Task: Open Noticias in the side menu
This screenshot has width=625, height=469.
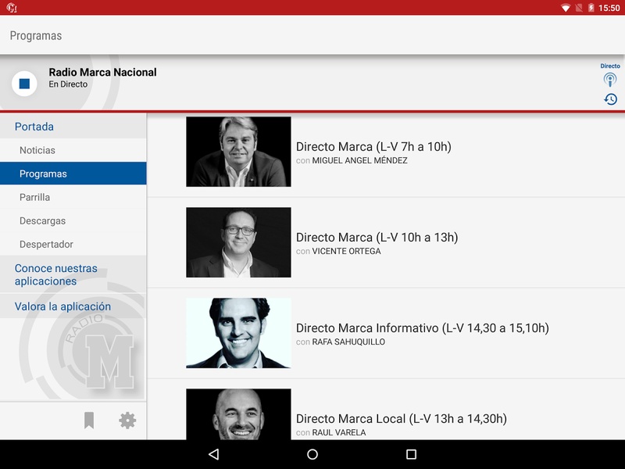Action: pos(73,150)
